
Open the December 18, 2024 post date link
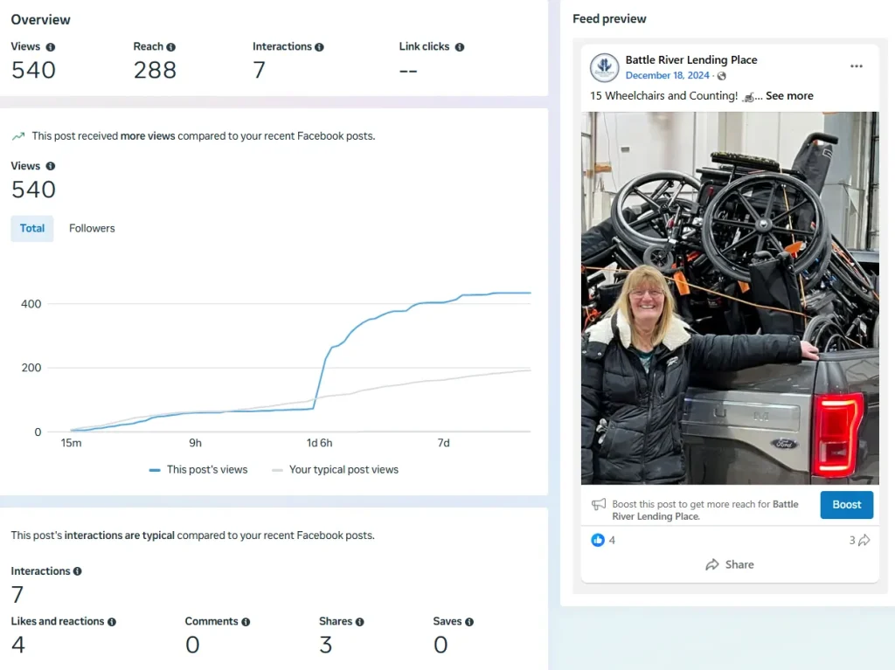click(667, 76)
